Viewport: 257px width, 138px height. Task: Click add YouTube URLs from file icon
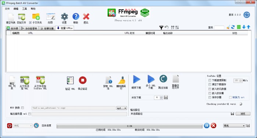pyautogui.click(x=40, y=80)
